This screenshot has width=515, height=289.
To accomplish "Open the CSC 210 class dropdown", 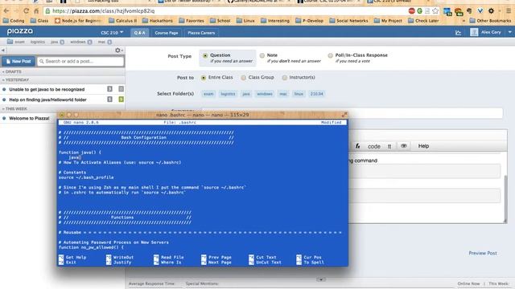I will 112,33.
